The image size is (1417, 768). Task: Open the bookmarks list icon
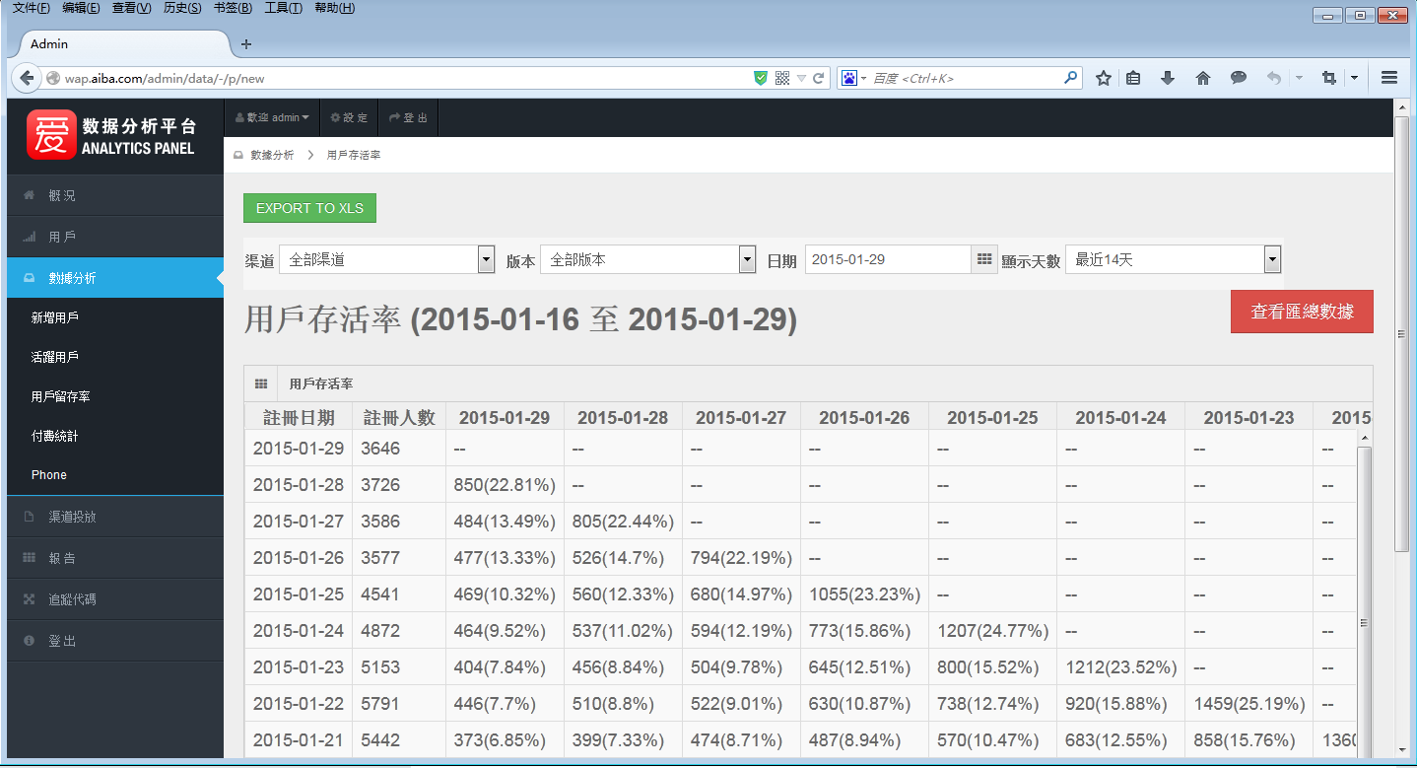pos(1133,78)
